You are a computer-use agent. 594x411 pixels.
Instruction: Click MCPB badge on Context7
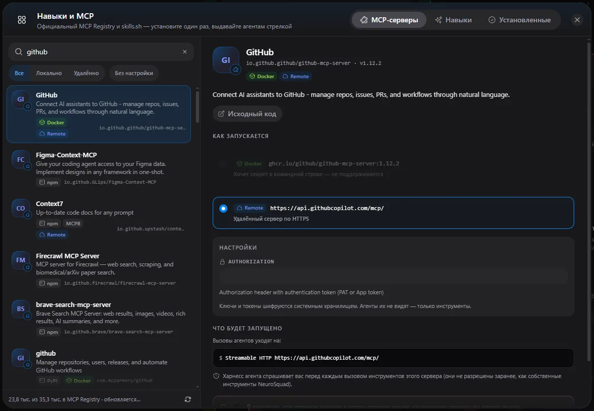point(73,224)
